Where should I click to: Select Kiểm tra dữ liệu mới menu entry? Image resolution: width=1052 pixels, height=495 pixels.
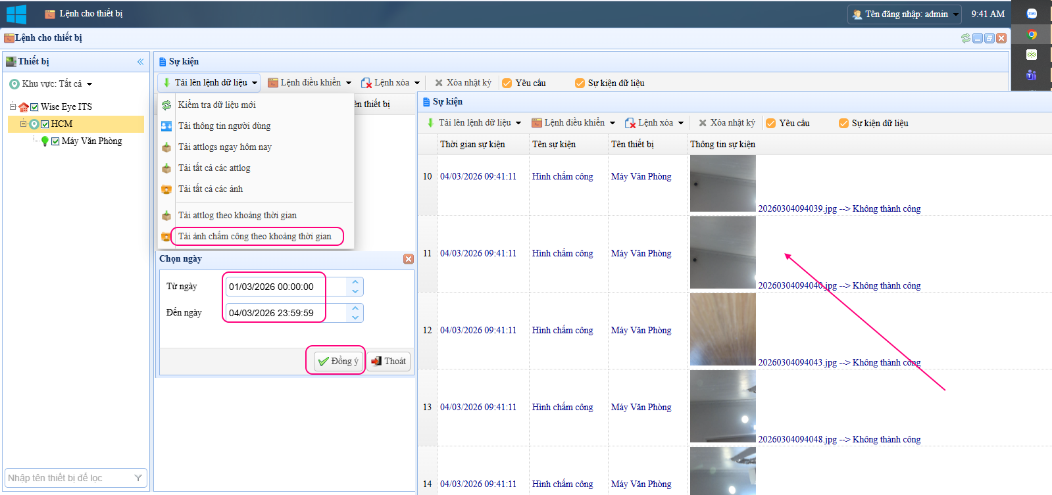pyautogui.click(x=216, y=105)
